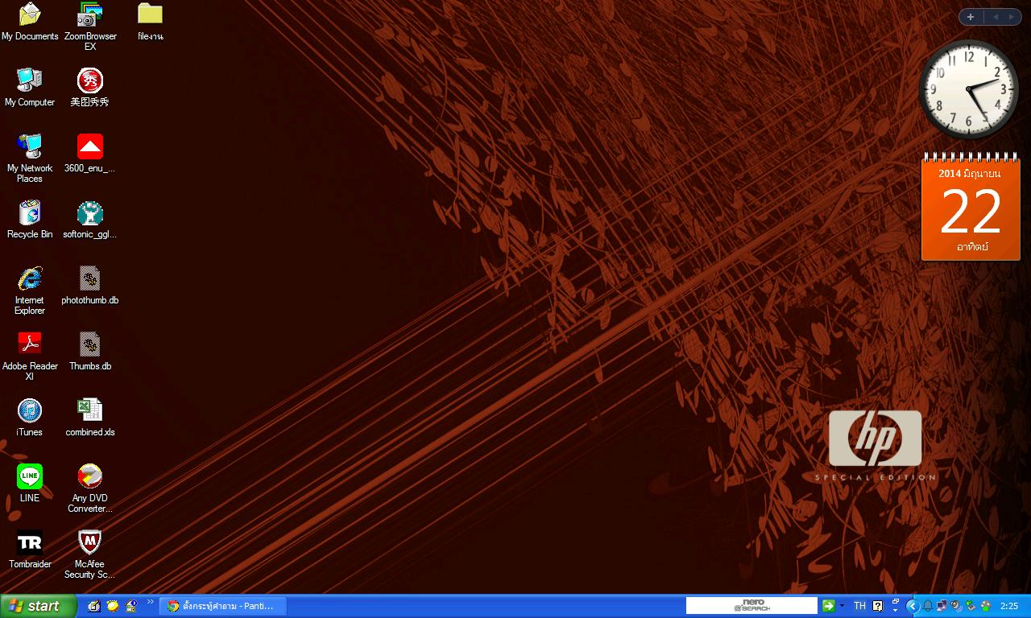Image resolution: width=1031 pixels, height=618 pixels.
Task: Select the Thumbs.db file icon
Action: click(x=90, y=351)
